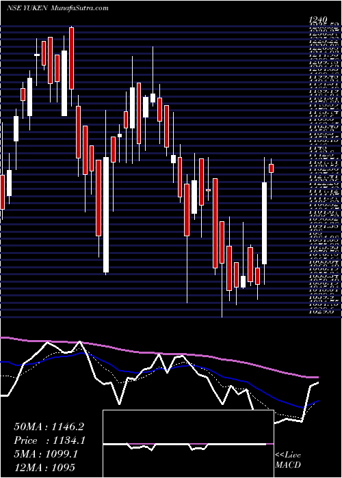Click the NSE YUKEN MunafaSutra.com title text
This screenshot has width=342, height=478.
57,8
